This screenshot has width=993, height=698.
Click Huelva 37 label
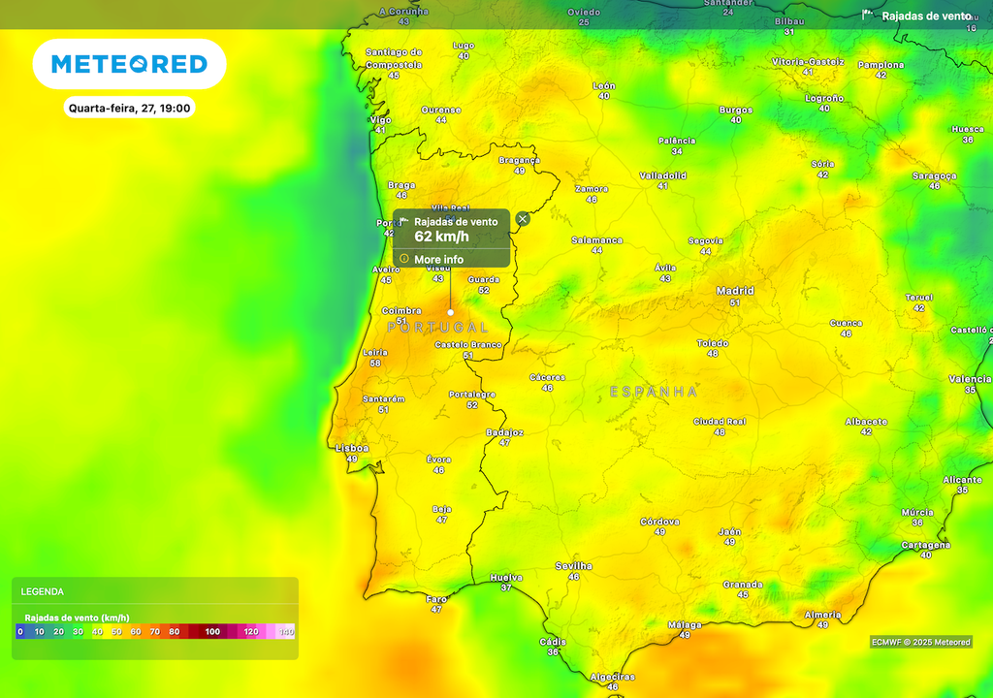(x=506, y=583)
